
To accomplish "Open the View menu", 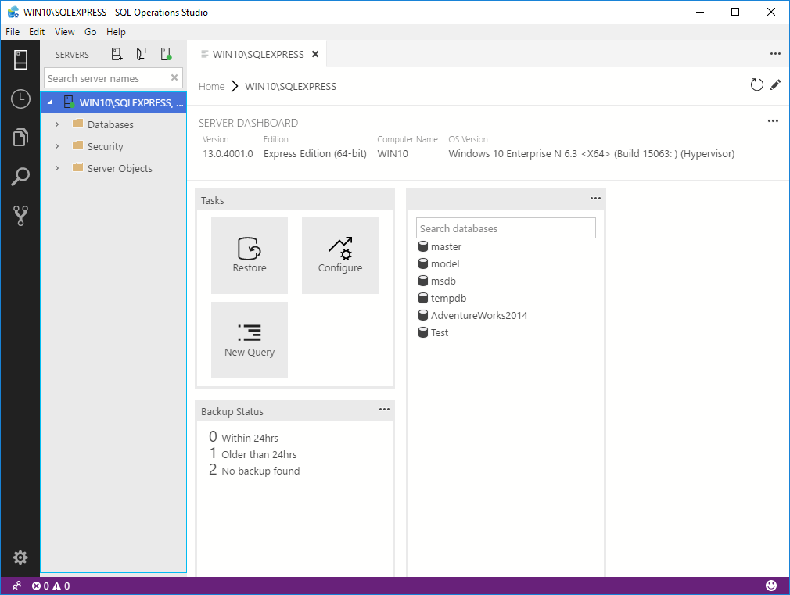I will (x=64, y=32).
